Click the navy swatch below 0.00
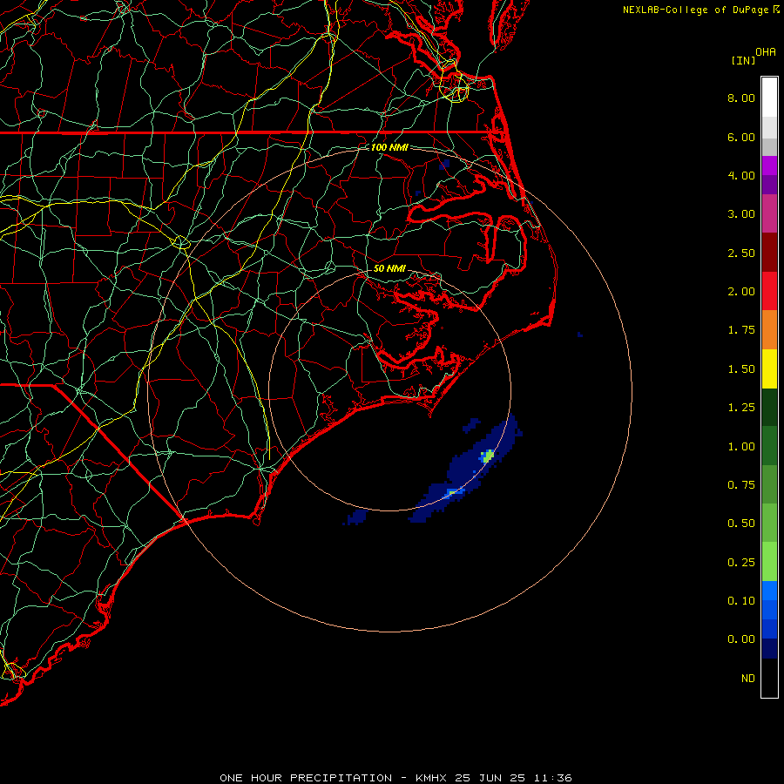The height and width of the screenshot is (784, 784). coord(769,648)
